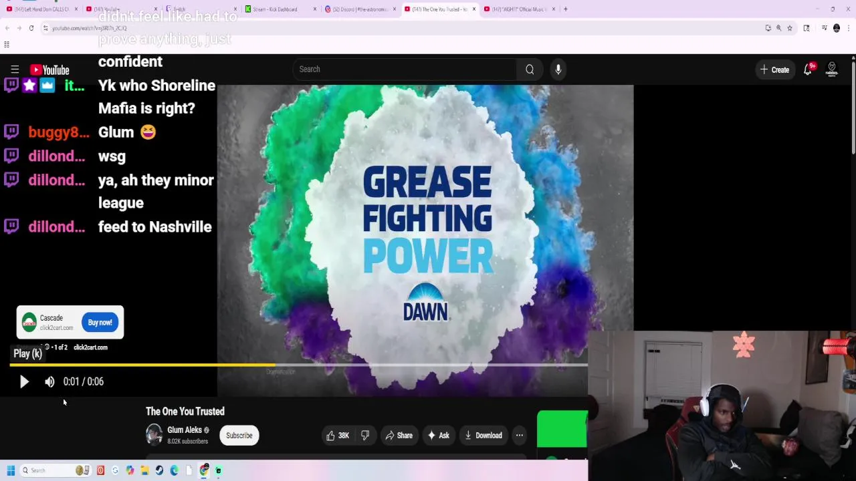The width and height of the screenshot is (856, 481).
Task: Mute the video with the speaker icon
Action: 49,381
